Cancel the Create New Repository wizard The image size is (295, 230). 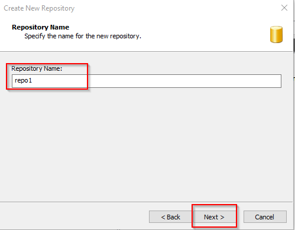tap(265, 217)
